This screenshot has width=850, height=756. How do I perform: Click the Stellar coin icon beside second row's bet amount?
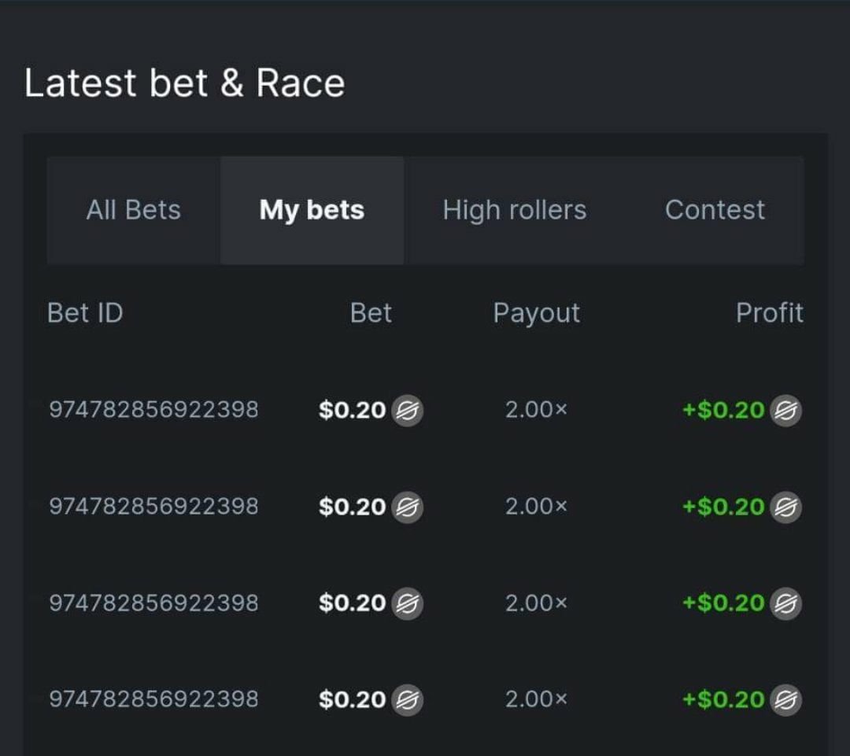[x=407, y=507]
